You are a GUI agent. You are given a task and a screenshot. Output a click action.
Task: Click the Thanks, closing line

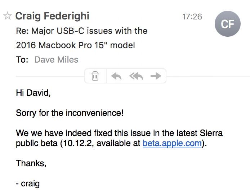click(x=31, y=163)
